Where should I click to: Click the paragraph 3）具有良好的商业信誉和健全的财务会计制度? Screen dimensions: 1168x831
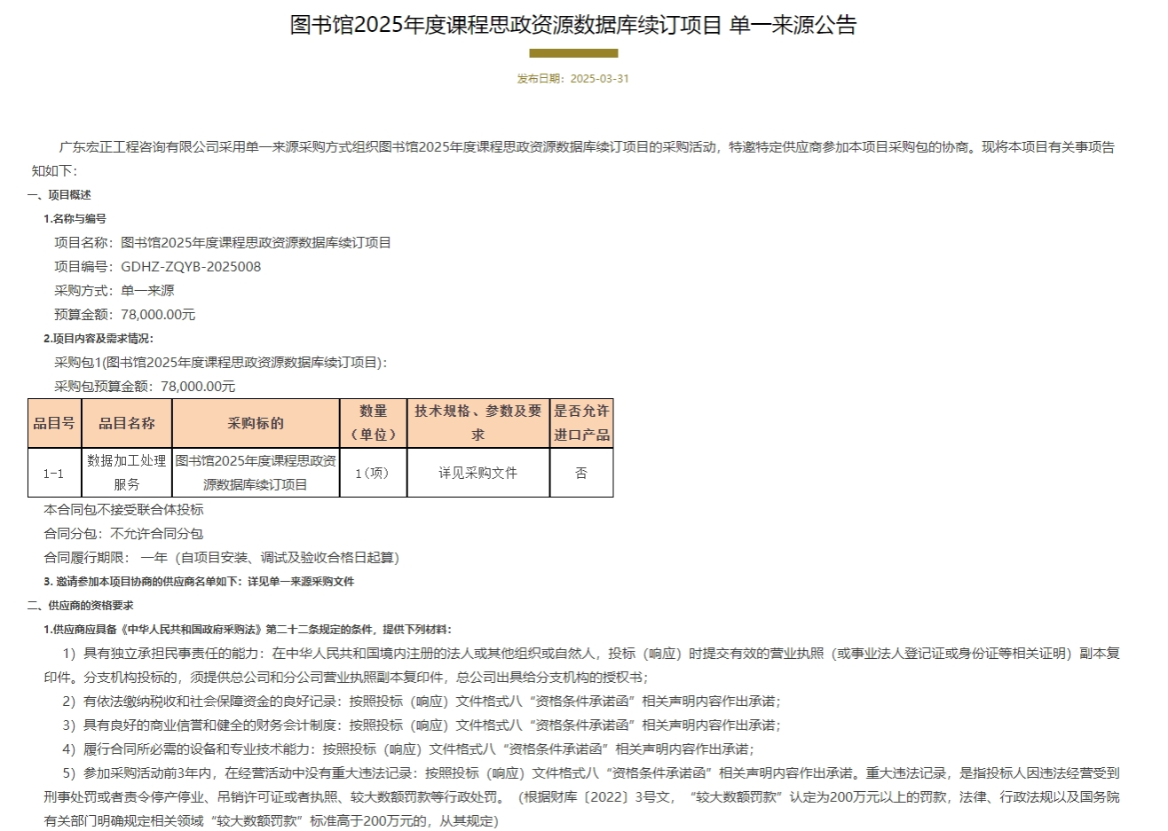(x=421, y=725)
